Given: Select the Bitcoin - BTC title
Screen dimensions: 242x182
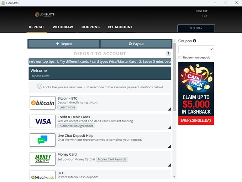Looking at the screenshot, I should point(68,98).
